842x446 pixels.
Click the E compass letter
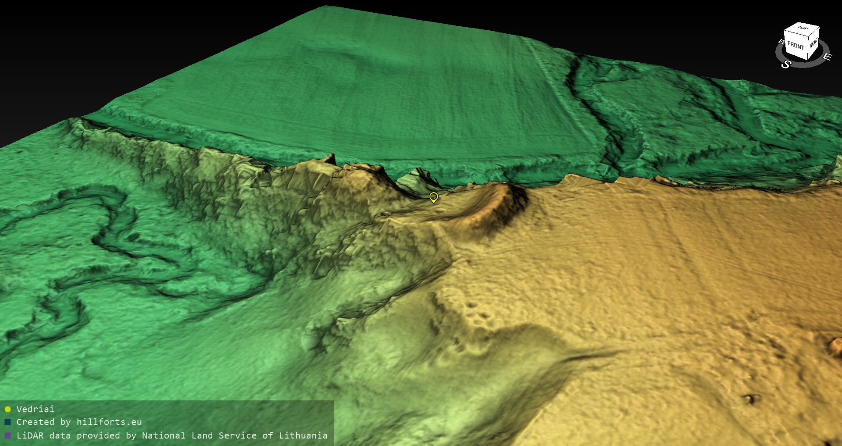click(x=827, y=57)
